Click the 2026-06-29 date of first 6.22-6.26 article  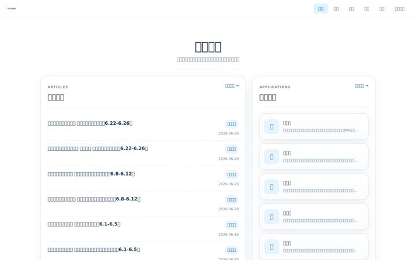coord(228,133)
